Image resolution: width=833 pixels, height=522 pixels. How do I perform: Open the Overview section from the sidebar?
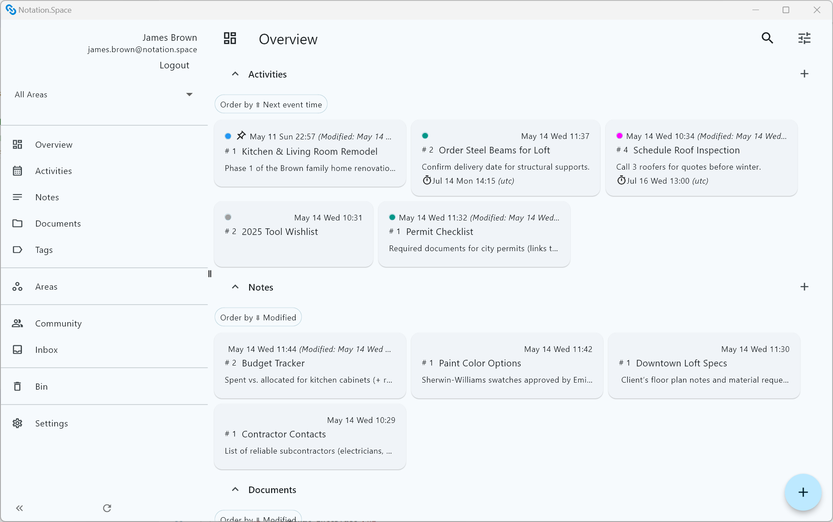pos(53,145)
